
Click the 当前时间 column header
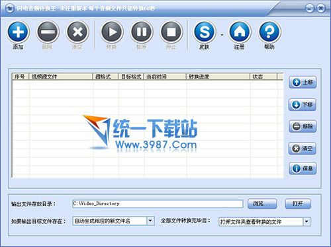165,77
